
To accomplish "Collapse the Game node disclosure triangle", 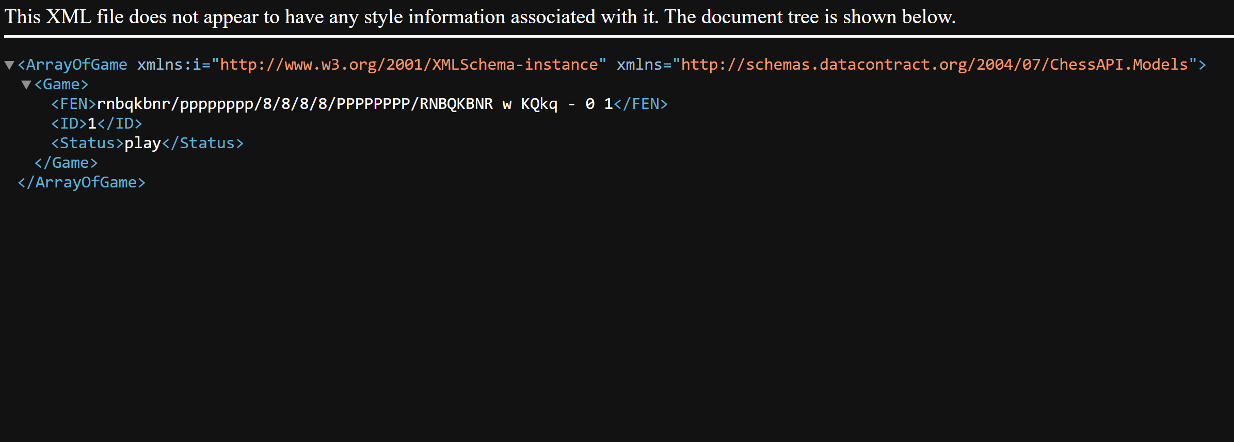I will (26, 85).
